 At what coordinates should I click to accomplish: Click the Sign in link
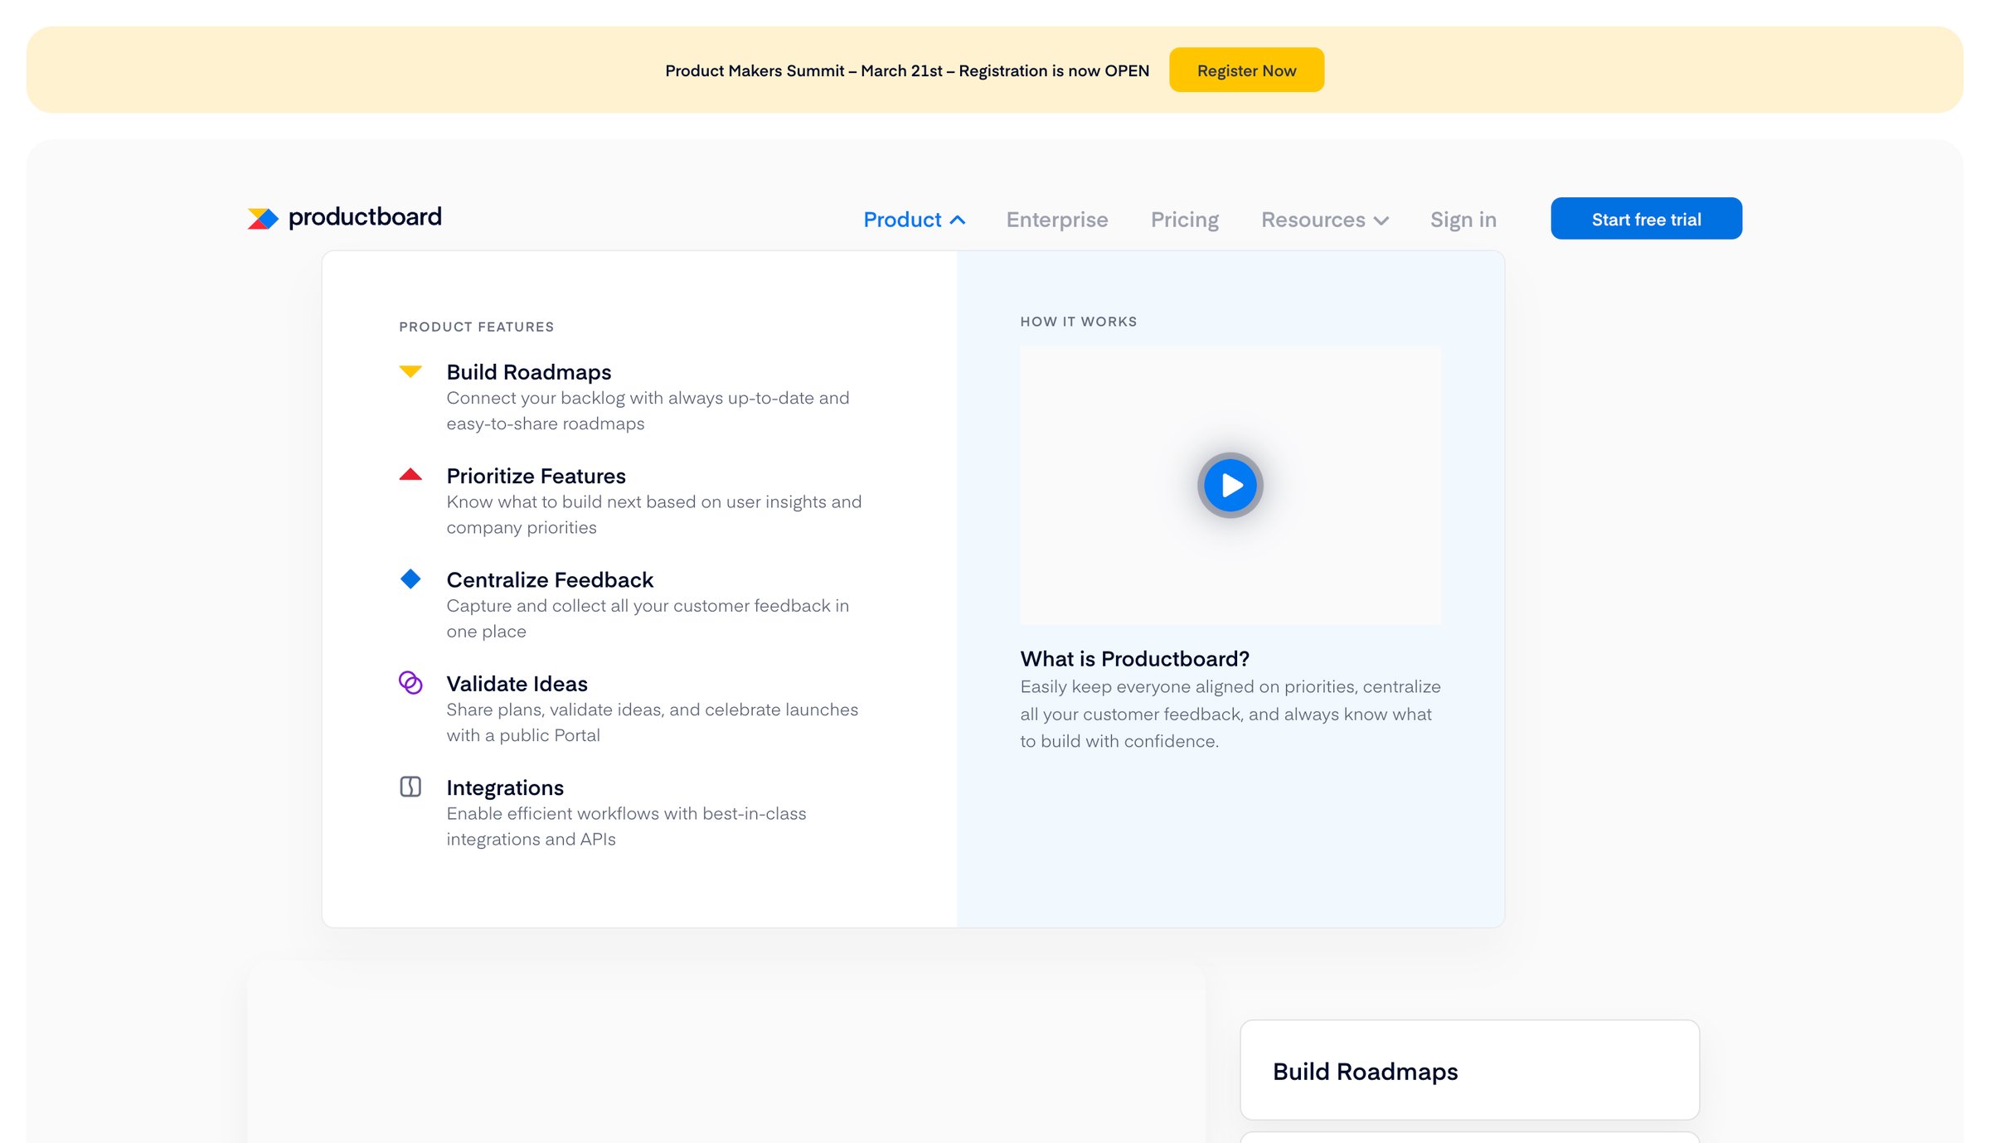coord(1463,220)
